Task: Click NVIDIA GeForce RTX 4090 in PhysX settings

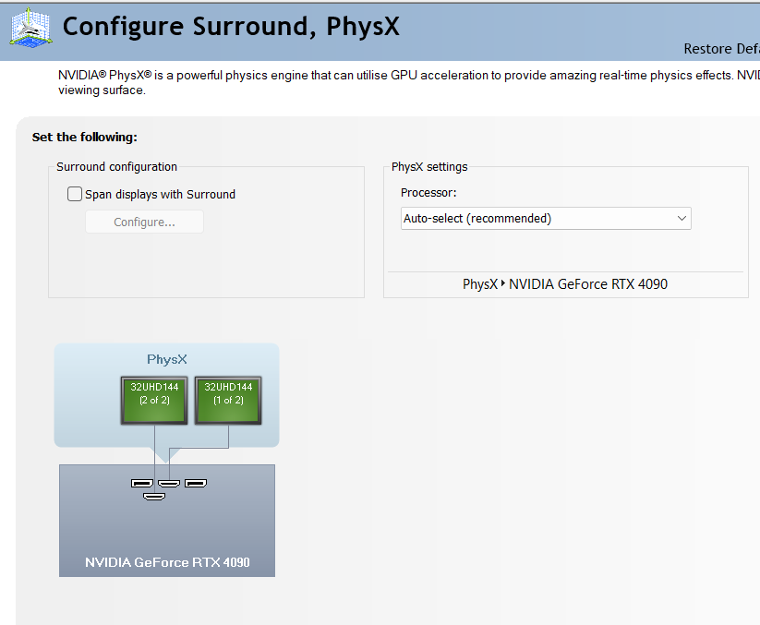Action: [x=588, y=284]
